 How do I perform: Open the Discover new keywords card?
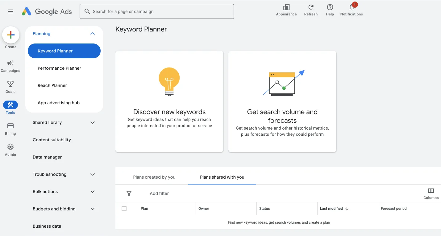coord(169,101)
